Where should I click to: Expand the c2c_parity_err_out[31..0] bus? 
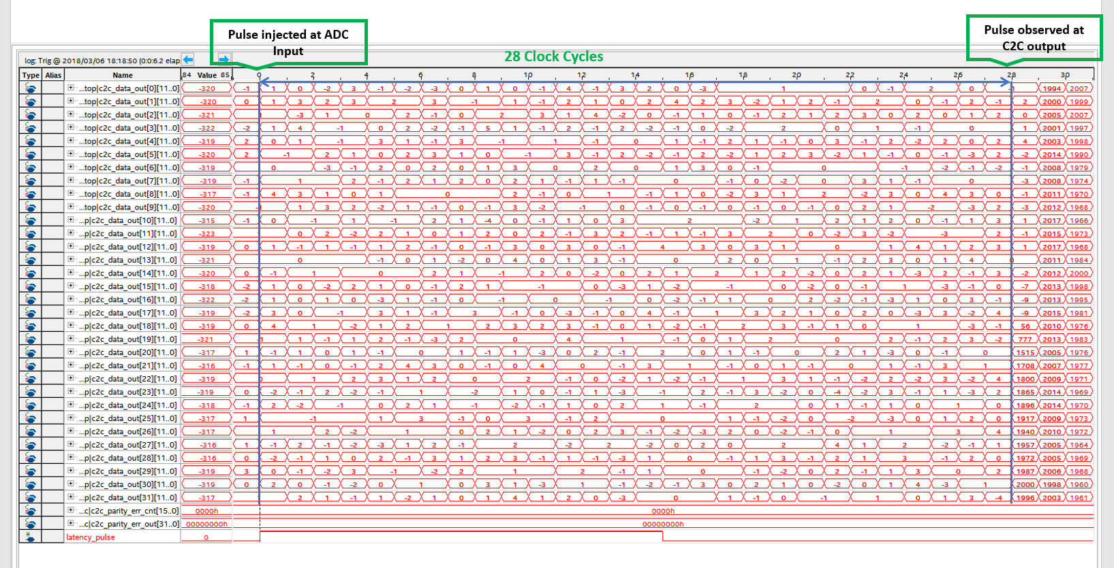tap(70, 524)
